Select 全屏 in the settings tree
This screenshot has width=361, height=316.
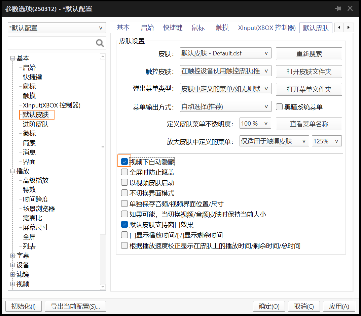tap(29, 237)
